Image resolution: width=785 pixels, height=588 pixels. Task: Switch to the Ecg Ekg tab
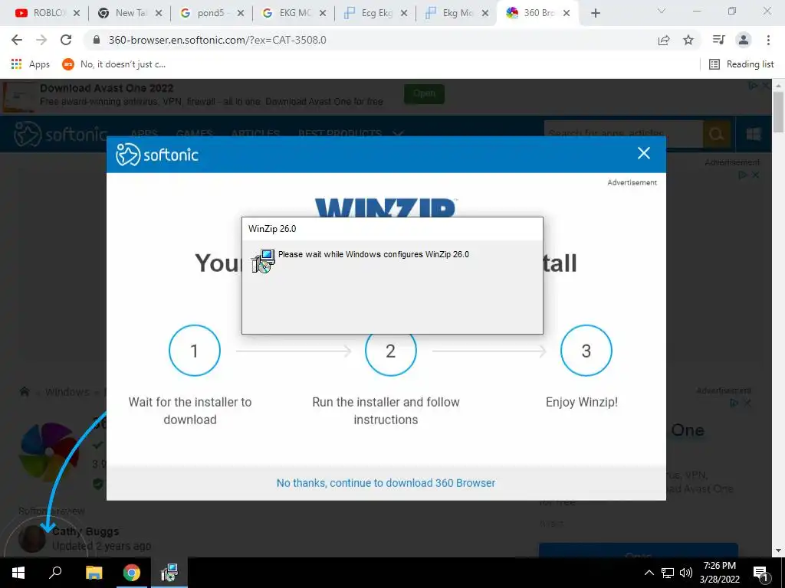click(x=369, y=13)
